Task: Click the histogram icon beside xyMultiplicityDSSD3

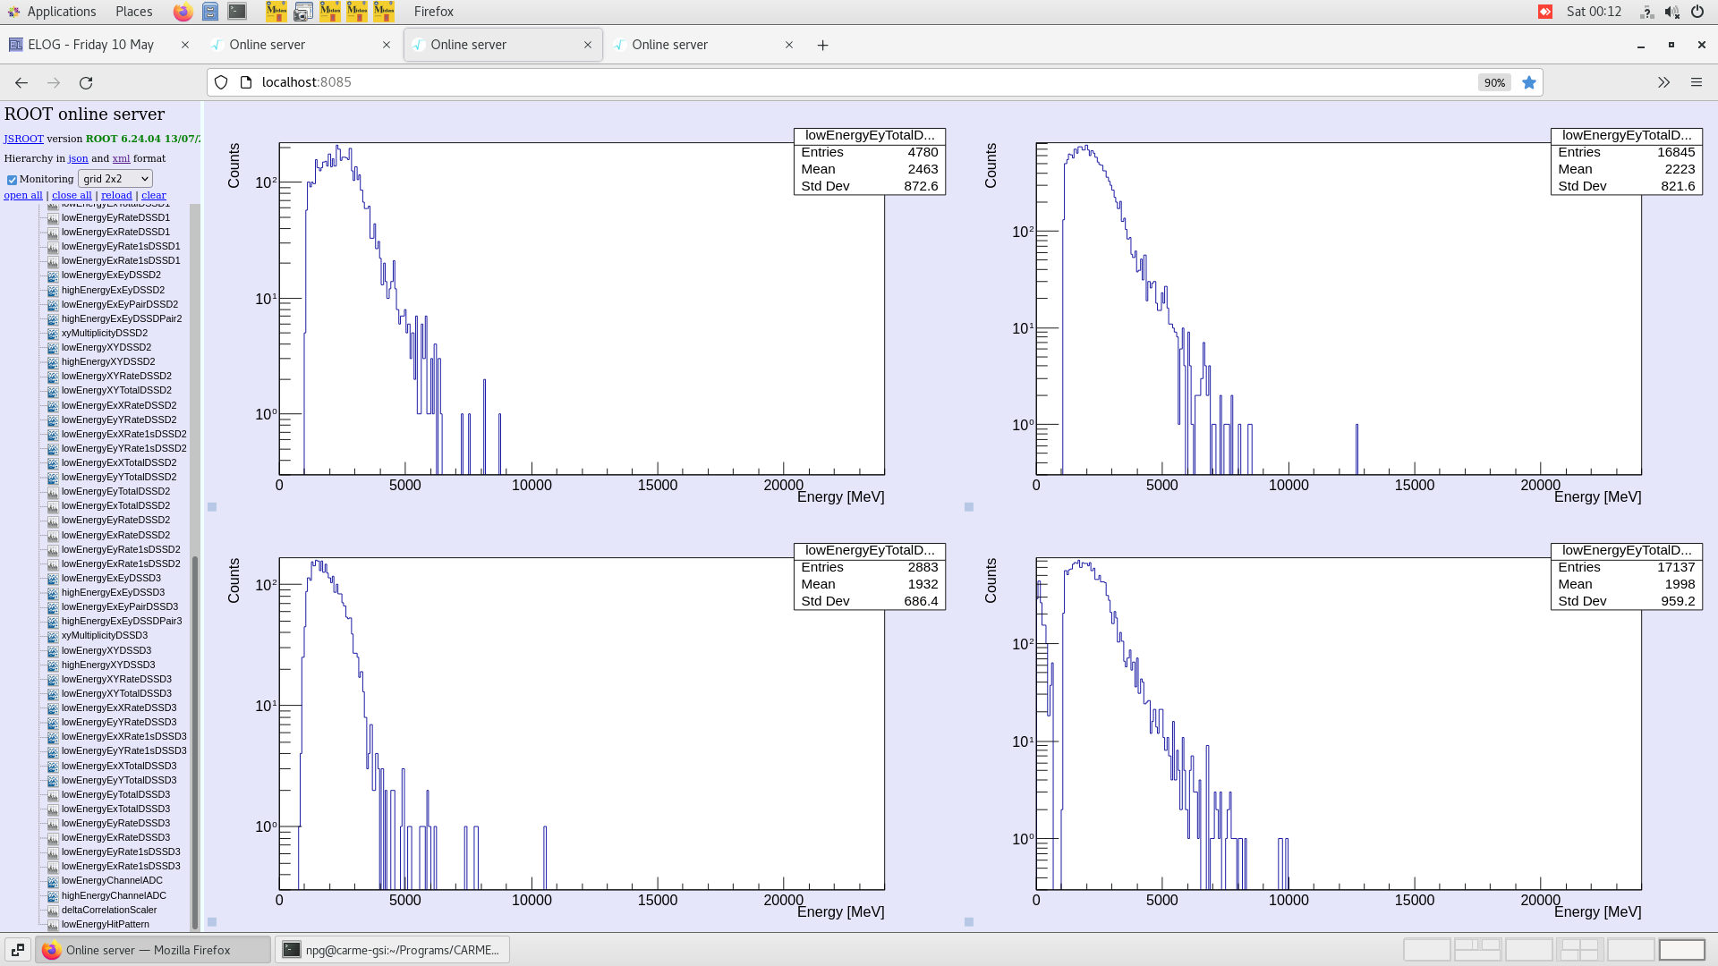Action: click(x=54, y=635)
